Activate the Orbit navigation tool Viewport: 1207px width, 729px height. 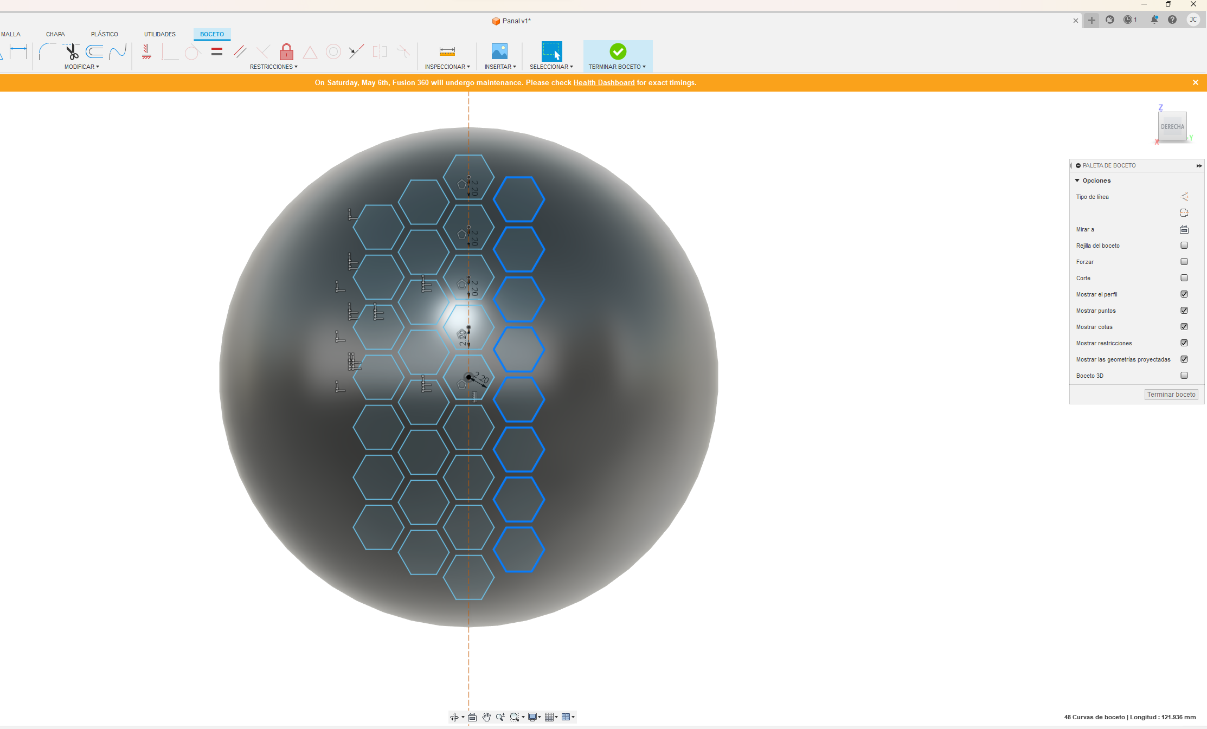pyautogui.click(x=454, y=717)
